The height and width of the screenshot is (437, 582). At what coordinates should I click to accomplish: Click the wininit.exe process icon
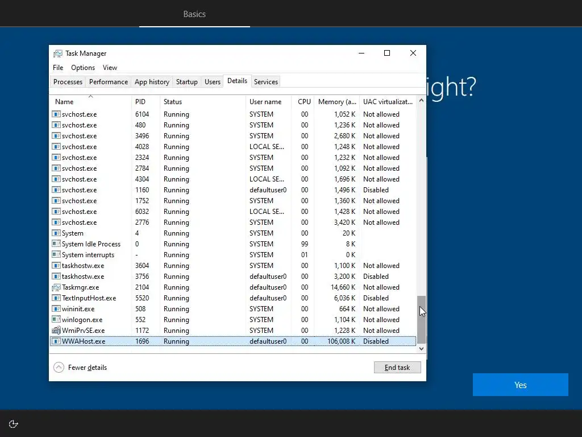pyautogui.click(x=56, y=309)
